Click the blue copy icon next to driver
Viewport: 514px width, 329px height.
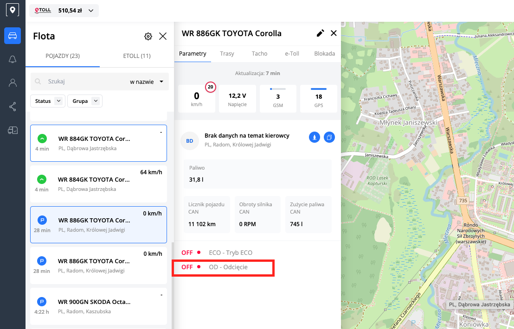point(329,138)
